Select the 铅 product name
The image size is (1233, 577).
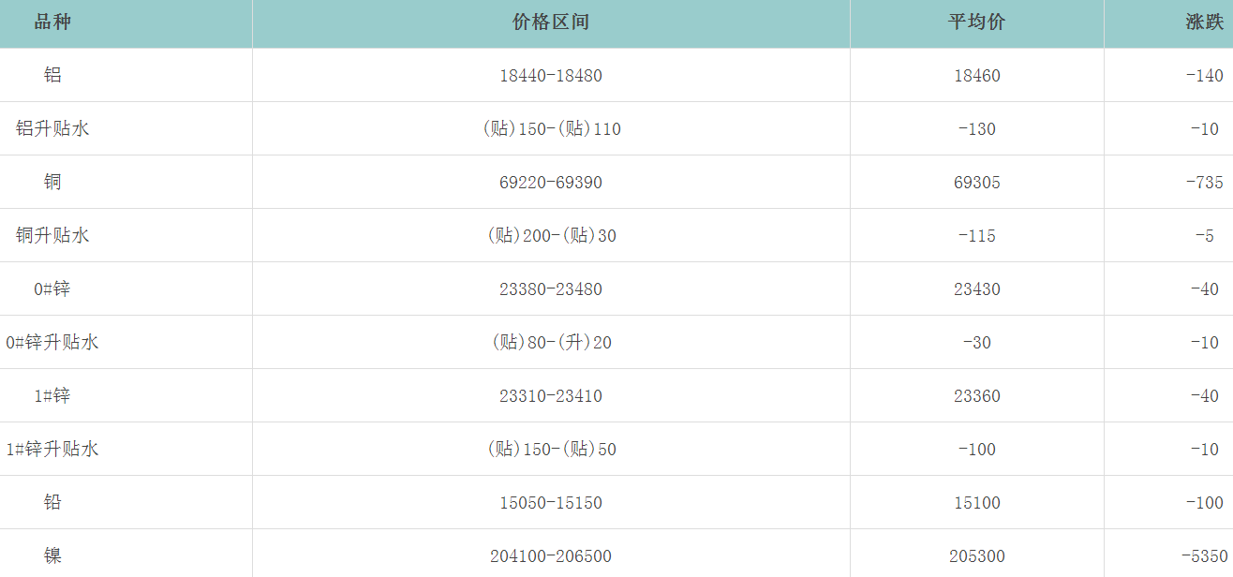(52, 502)
